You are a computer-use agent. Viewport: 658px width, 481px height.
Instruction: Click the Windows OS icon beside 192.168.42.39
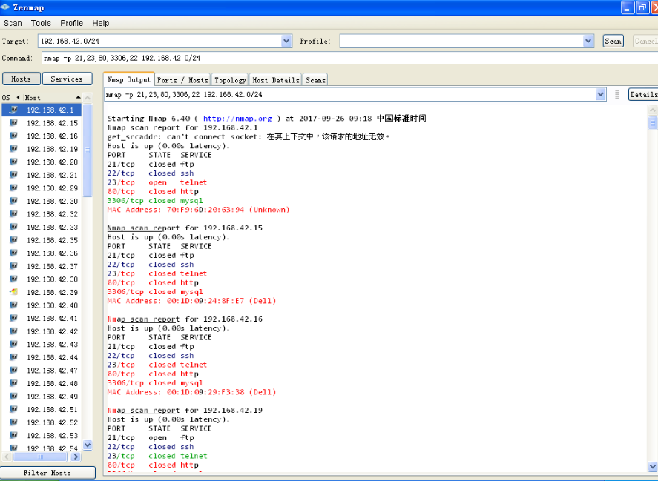pos(13,292)
